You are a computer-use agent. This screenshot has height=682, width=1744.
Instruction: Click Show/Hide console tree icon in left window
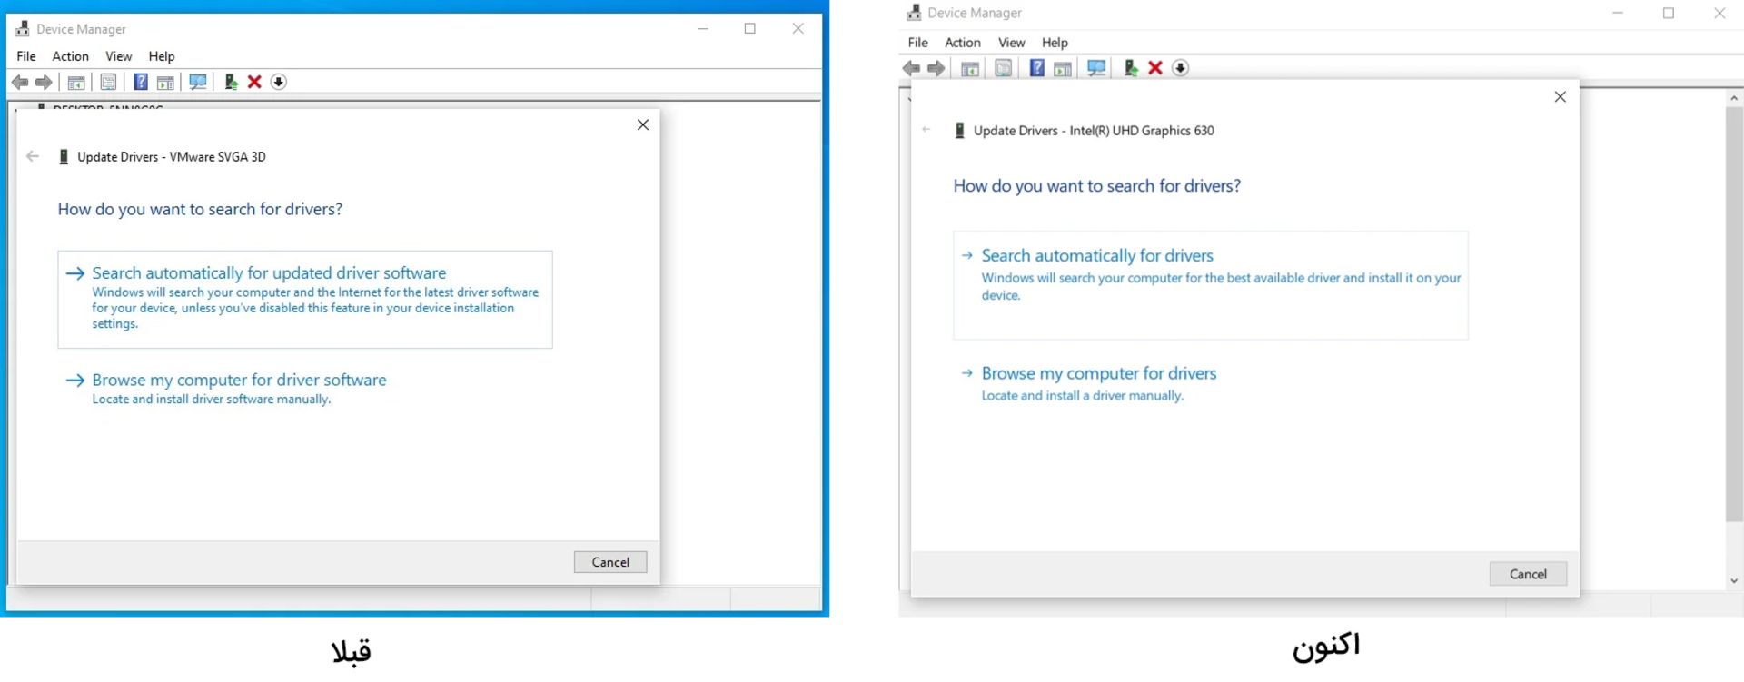click(76, 83)
